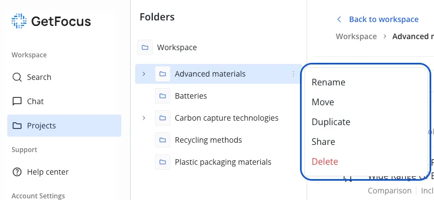Open Help center in the sidebar
Image resolution: width=434 pixels, height=200 pixels.
click(64, 172)
